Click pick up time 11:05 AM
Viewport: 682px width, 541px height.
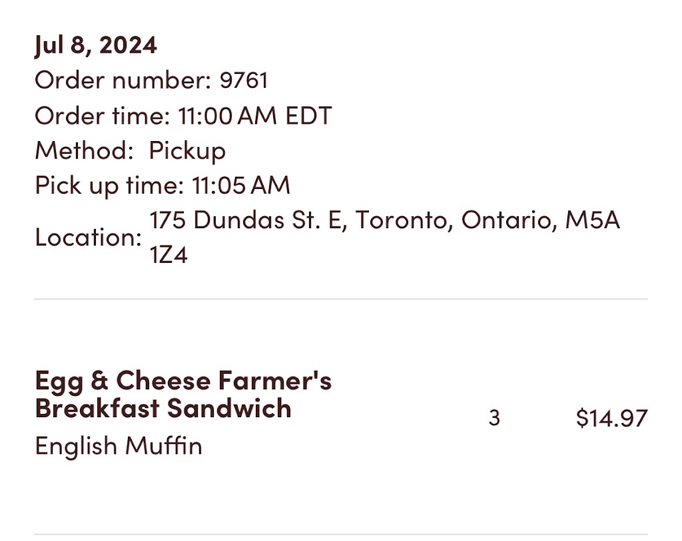241,186
